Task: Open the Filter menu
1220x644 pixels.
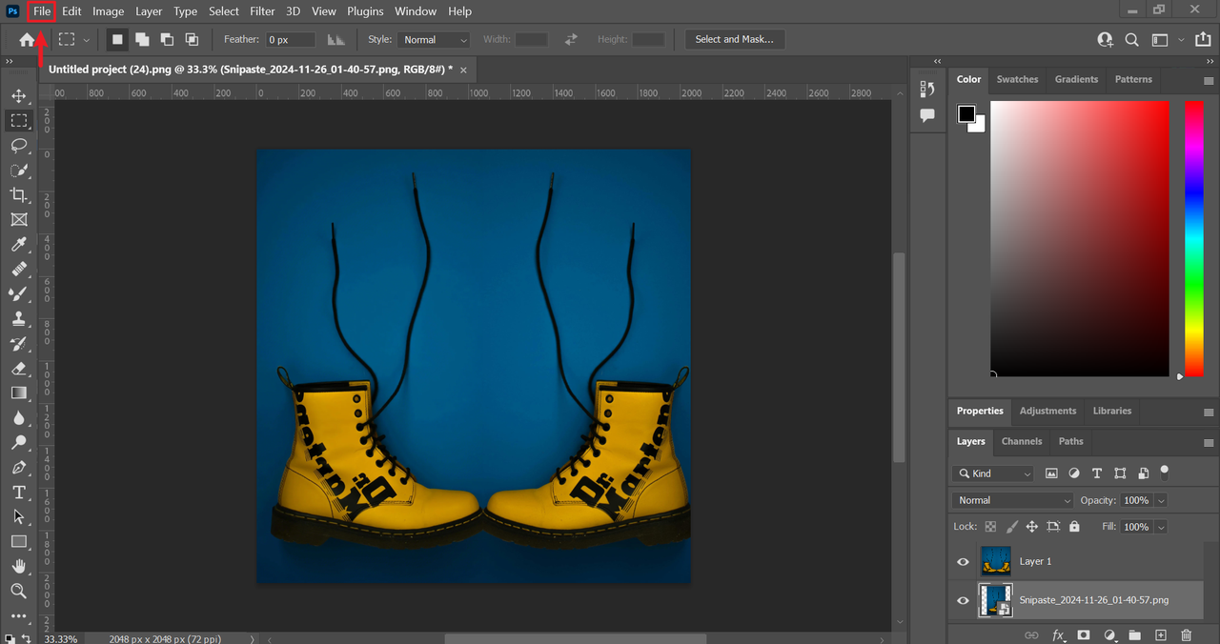Action: (262, 11)
